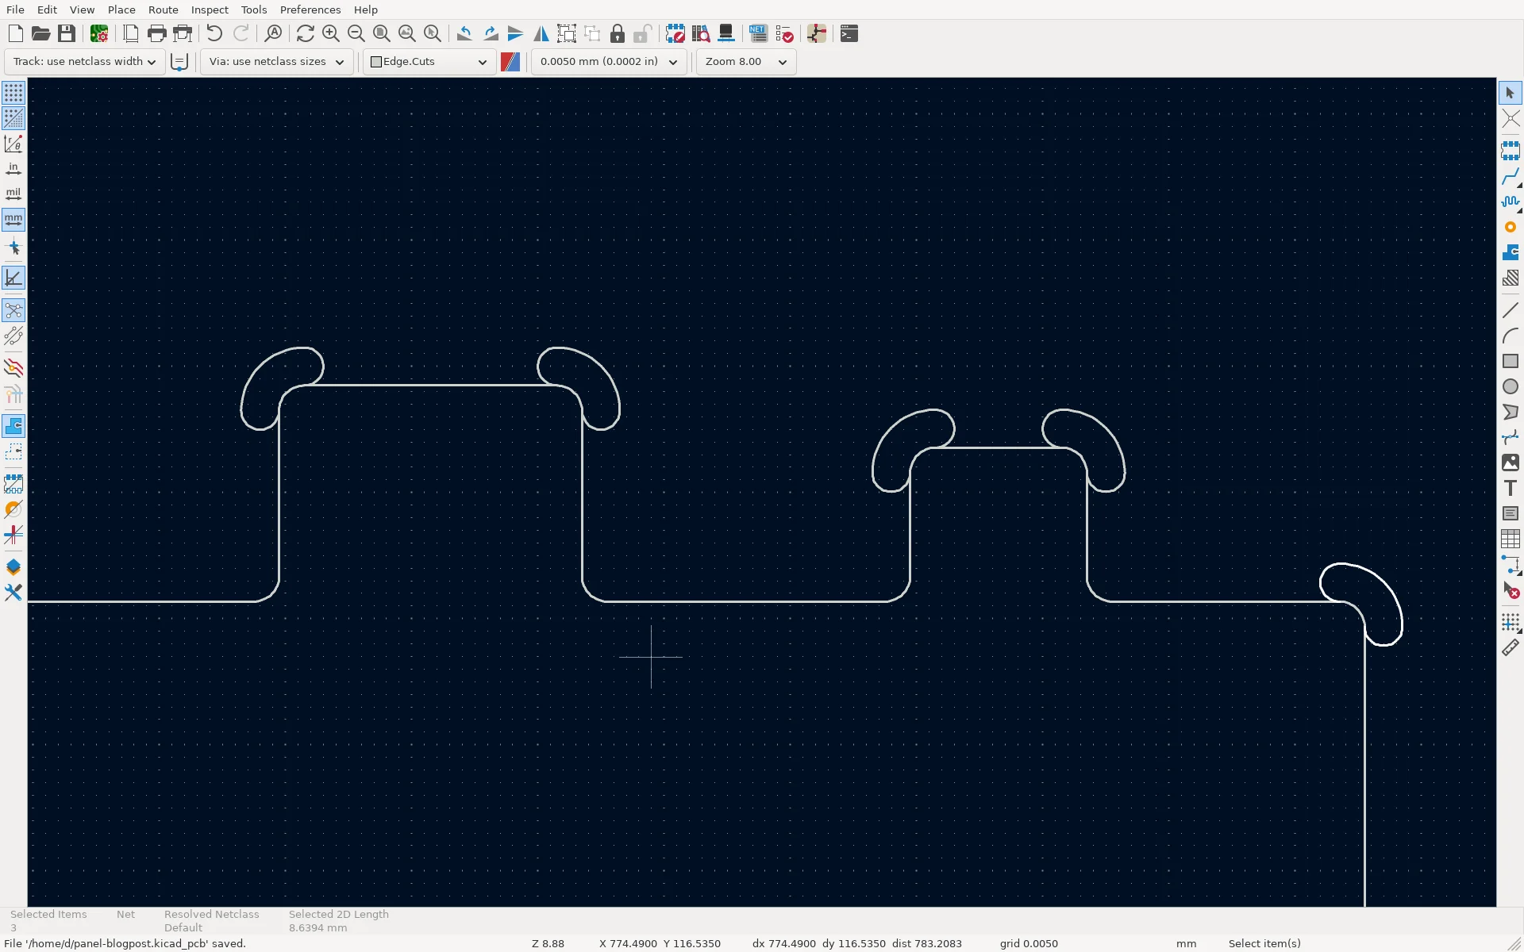This screenshot has height=952, width=1524.
Task: Toggle auto track width button
Action: pyautogui.click(x=179, y=62)
